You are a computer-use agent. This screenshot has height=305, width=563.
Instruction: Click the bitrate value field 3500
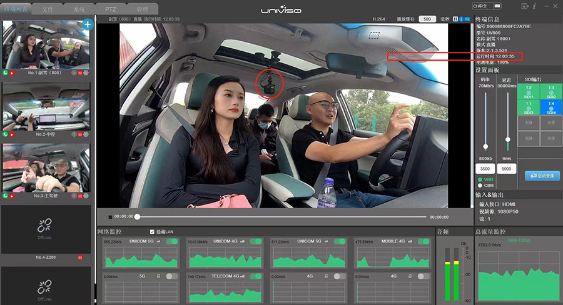(485, 169)
